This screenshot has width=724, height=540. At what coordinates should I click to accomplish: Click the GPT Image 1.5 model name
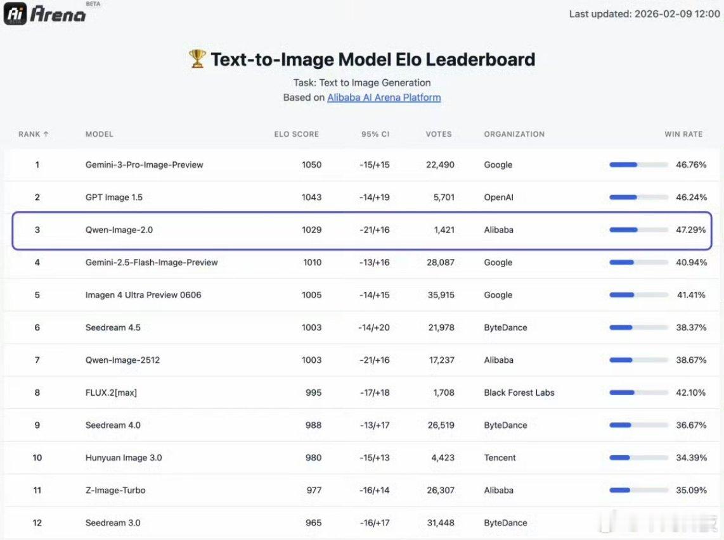114,198
